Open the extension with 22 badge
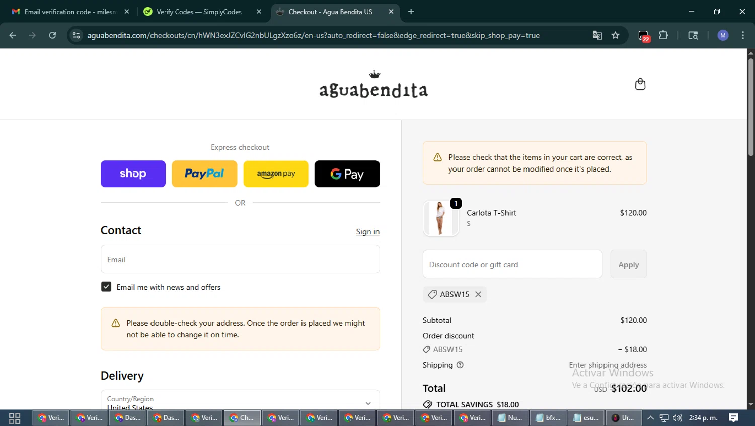The height and width of the screenshot is (426, 755). click(x=644, y=36)
